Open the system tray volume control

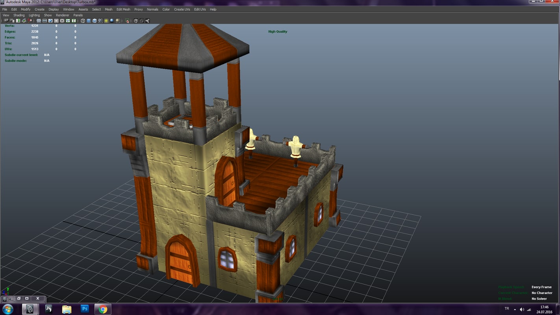tap(521, 309)
